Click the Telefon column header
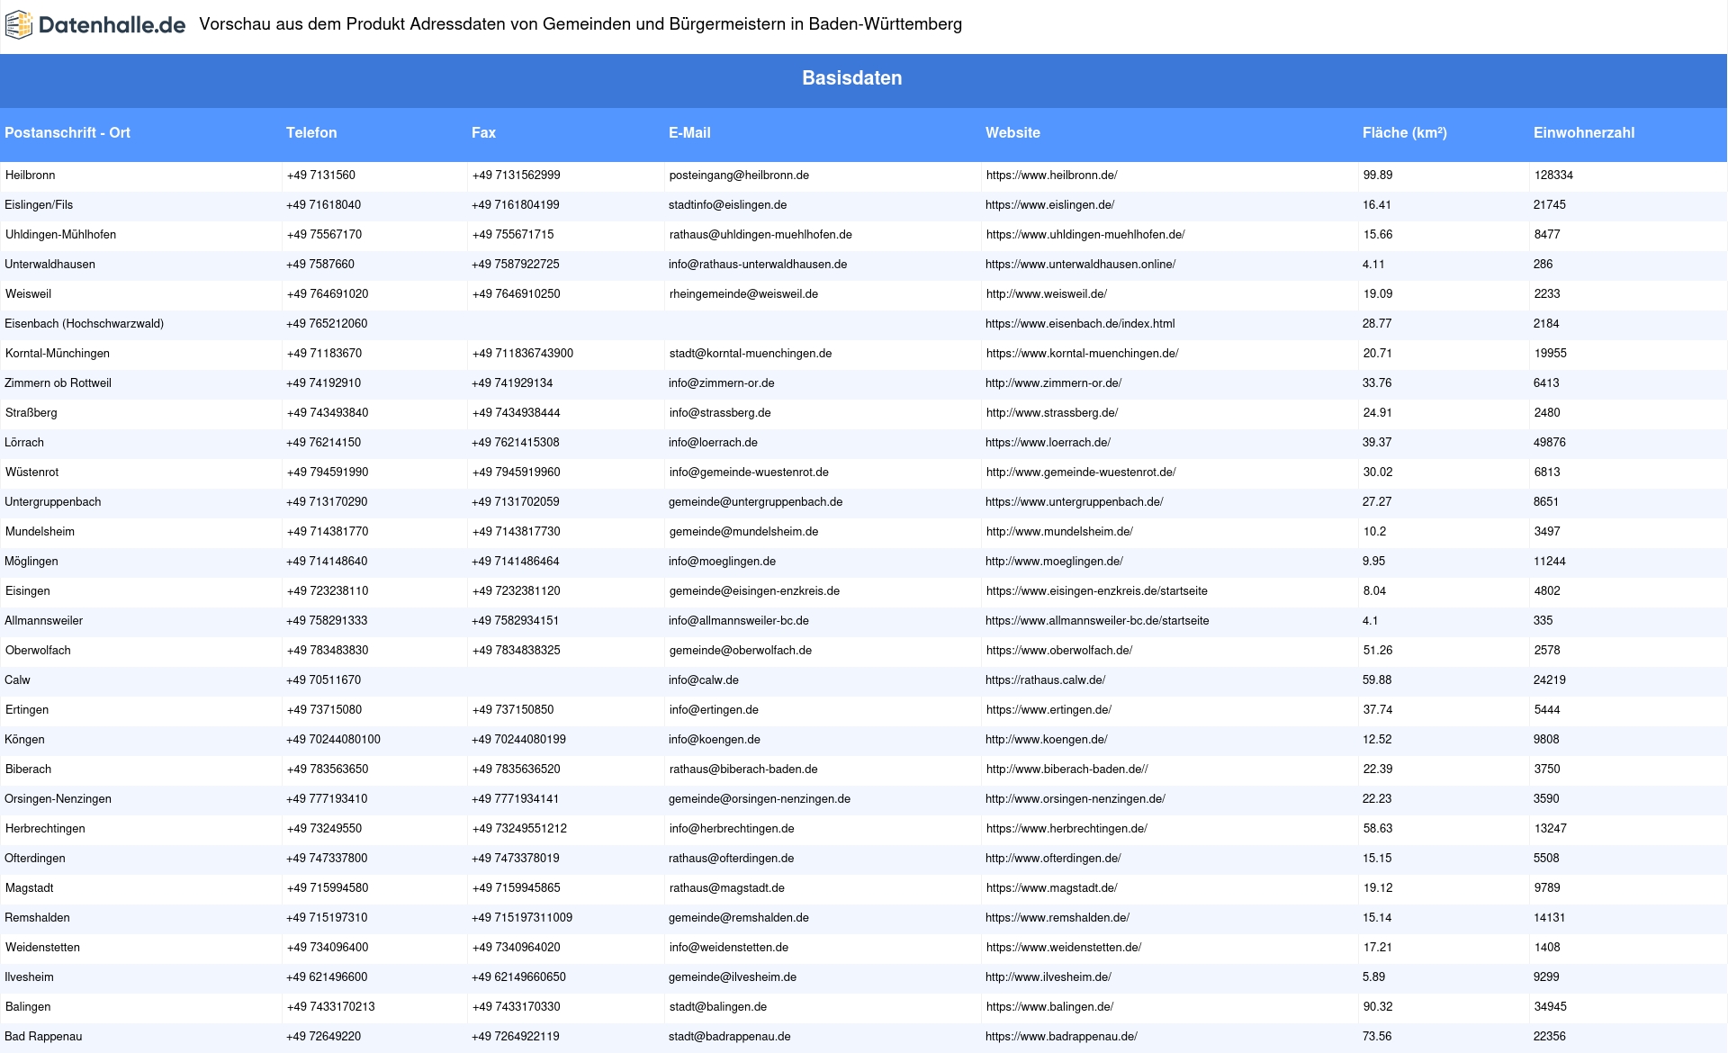1728x1053 pixels. coord(311,132)
